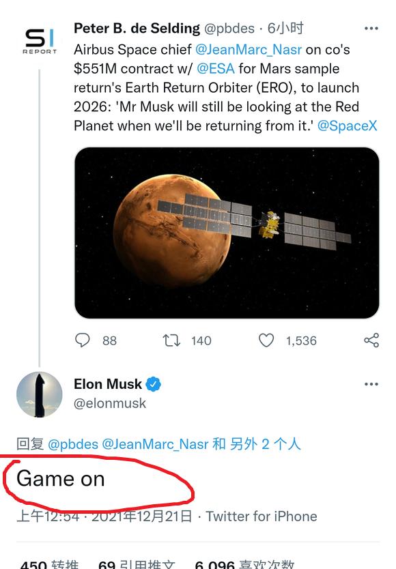396x569 pixels.
Task: Tap the 1,536 likes count
Action: tap(301, 340)
